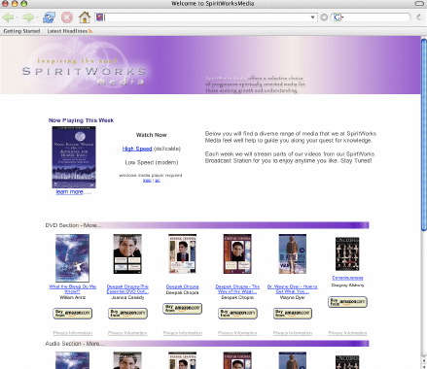
Task: Open the 'What the Bleep Do We Know!?' link
Action: coord(72,289)
